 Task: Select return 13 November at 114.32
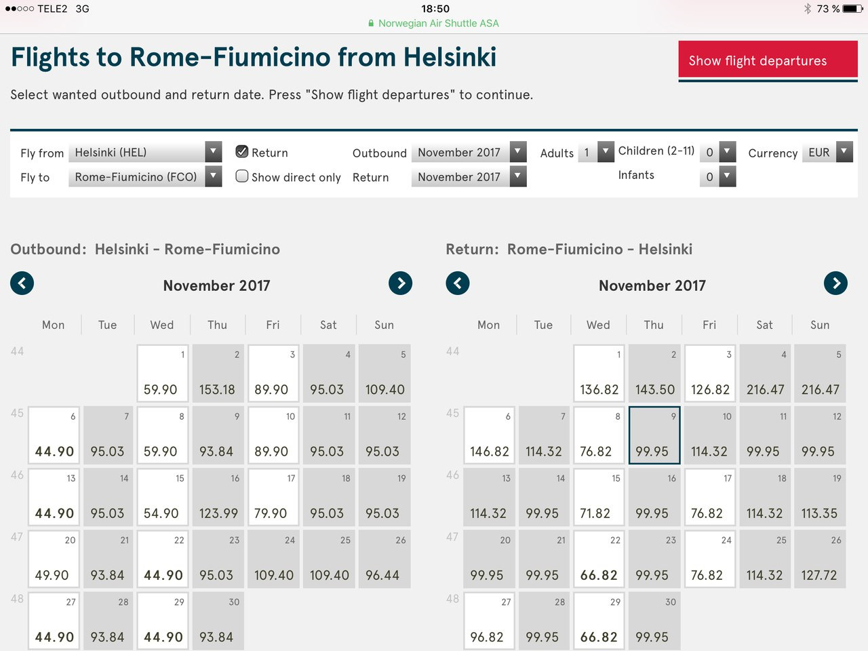point(489,497)
